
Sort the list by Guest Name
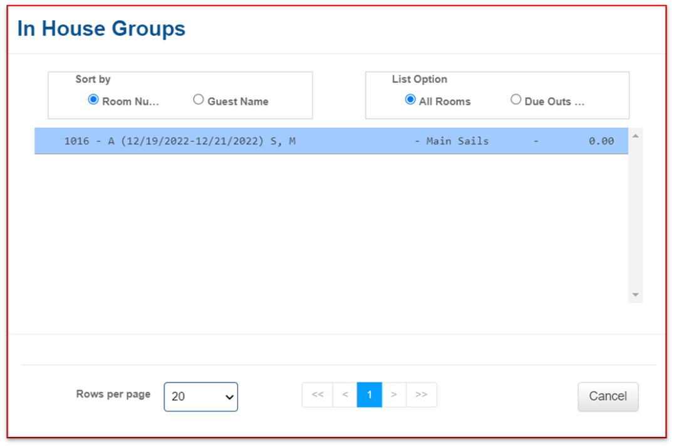click(x=199, y=100)
